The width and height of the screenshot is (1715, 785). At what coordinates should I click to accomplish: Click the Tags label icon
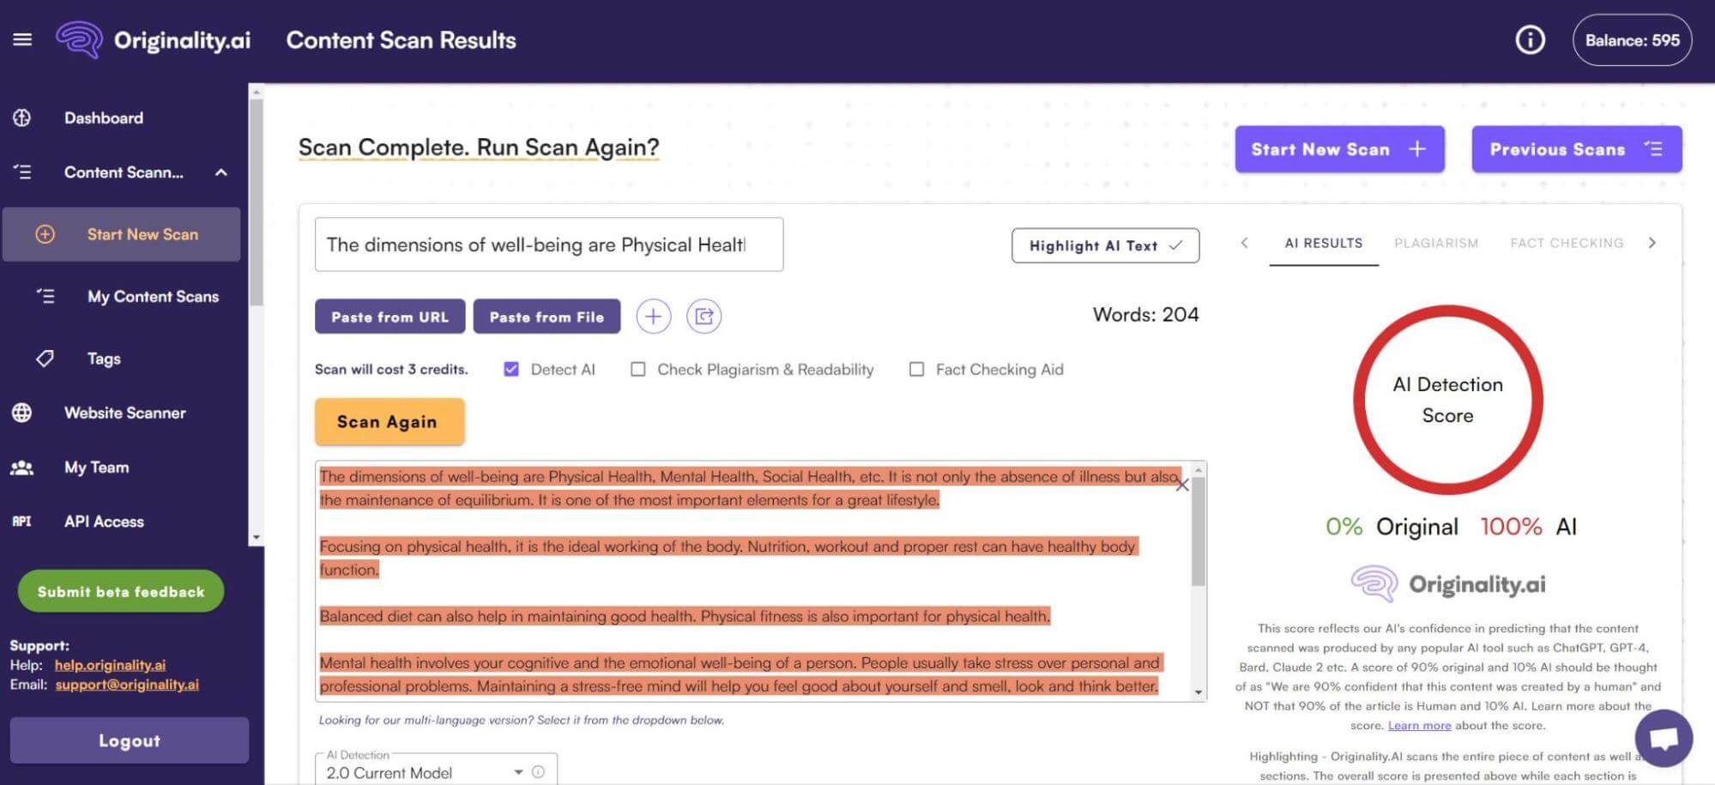tap(45, 358)
